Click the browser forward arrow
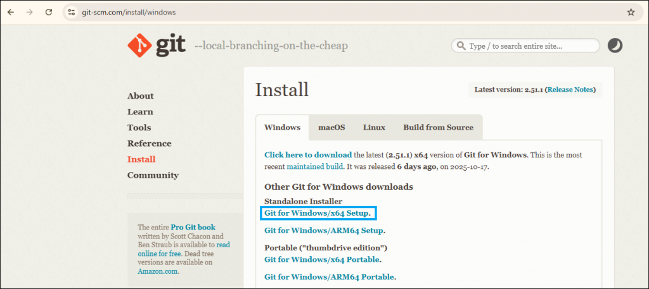The height and width of the screenshot is (289, 649). (x=30, y=12)
